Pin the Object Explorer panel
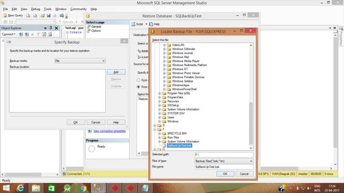 [x=51, y=28]
